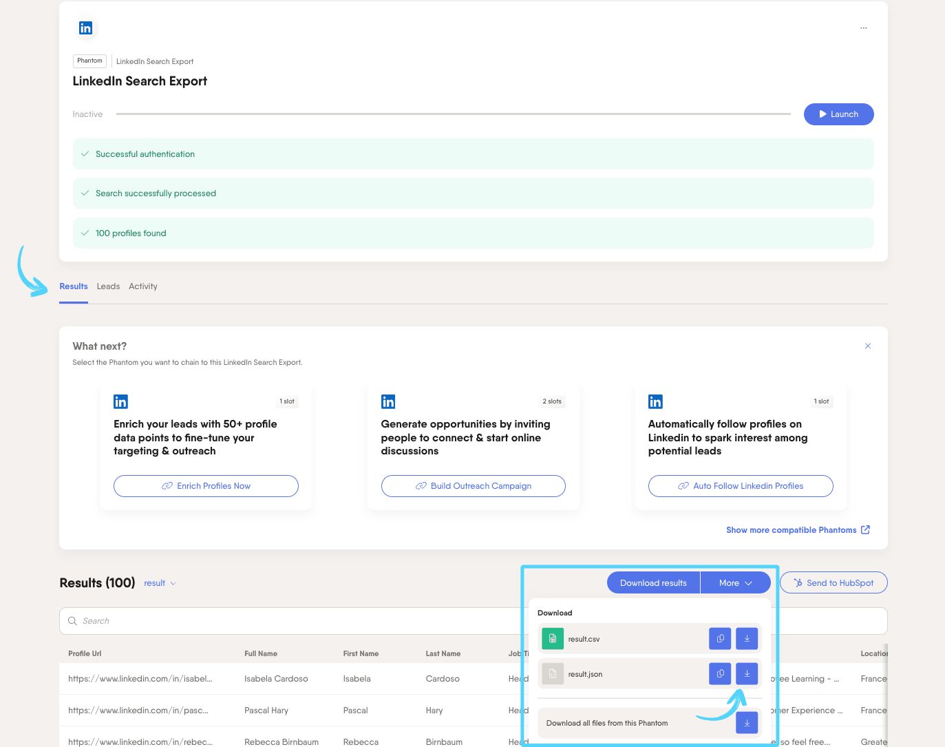Close the What next panel

click(x=868, y=346)
